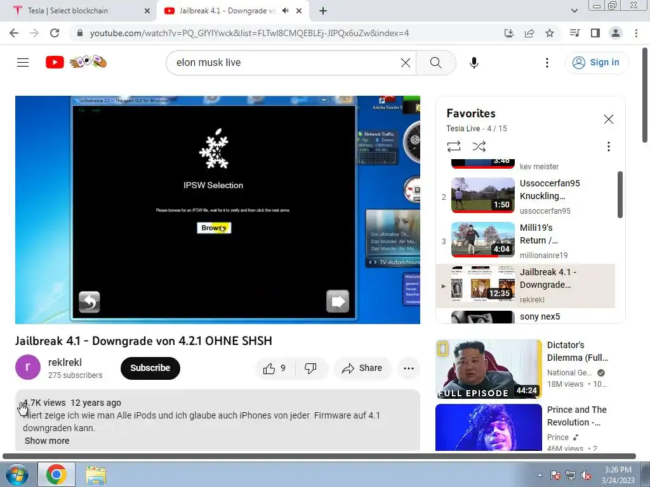Reload the page

(55, 33)
